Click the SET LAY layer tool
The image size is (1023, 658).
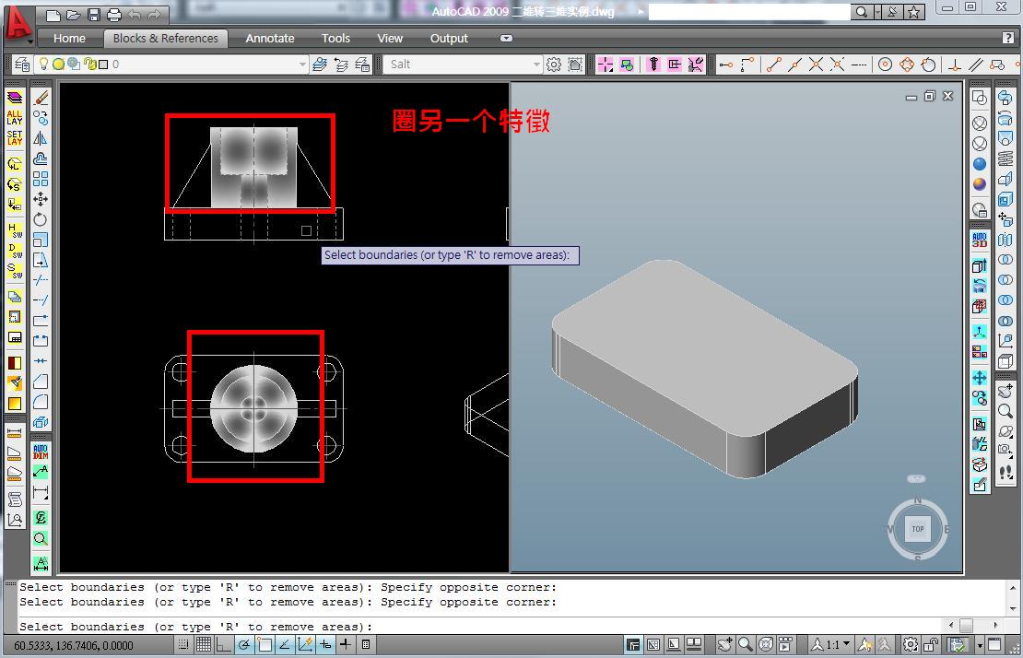[x=15, y=137]
